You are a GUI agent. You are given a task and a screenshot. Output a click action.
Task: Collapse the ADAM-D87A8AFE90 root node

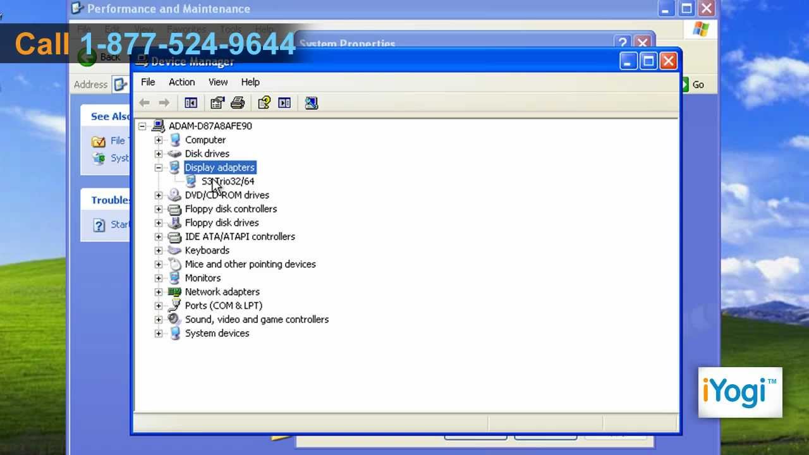[142, 126]
